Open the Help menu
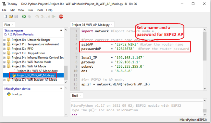Viewport: 211px width, 123px height. [x=49, y=10]
